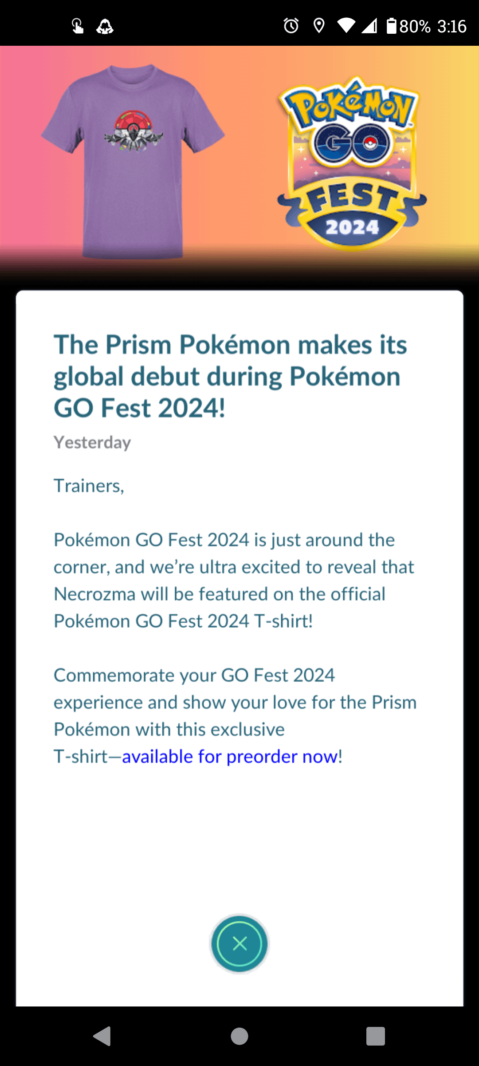Tap the Wi-Fi signal status icon
Screen dimensions: 479x1066
coord(346,26)
